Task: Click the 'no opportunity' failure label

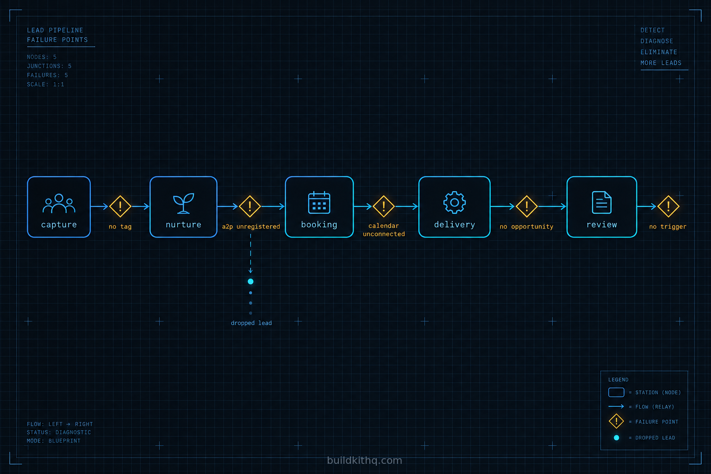Action: point(527,226)
